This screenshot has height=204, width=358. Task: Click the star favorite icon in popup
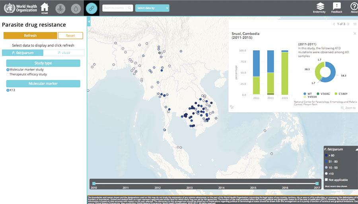click(232, 107)
